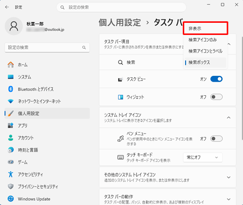Open ゲーム settings

click(x=47, y=162)
